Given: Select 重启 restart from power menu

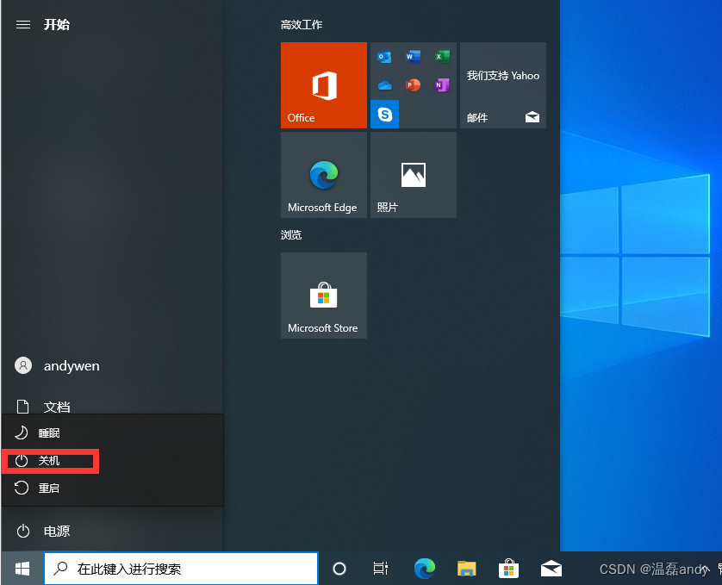Looking at the screenshot, I should tap(113, 488).
